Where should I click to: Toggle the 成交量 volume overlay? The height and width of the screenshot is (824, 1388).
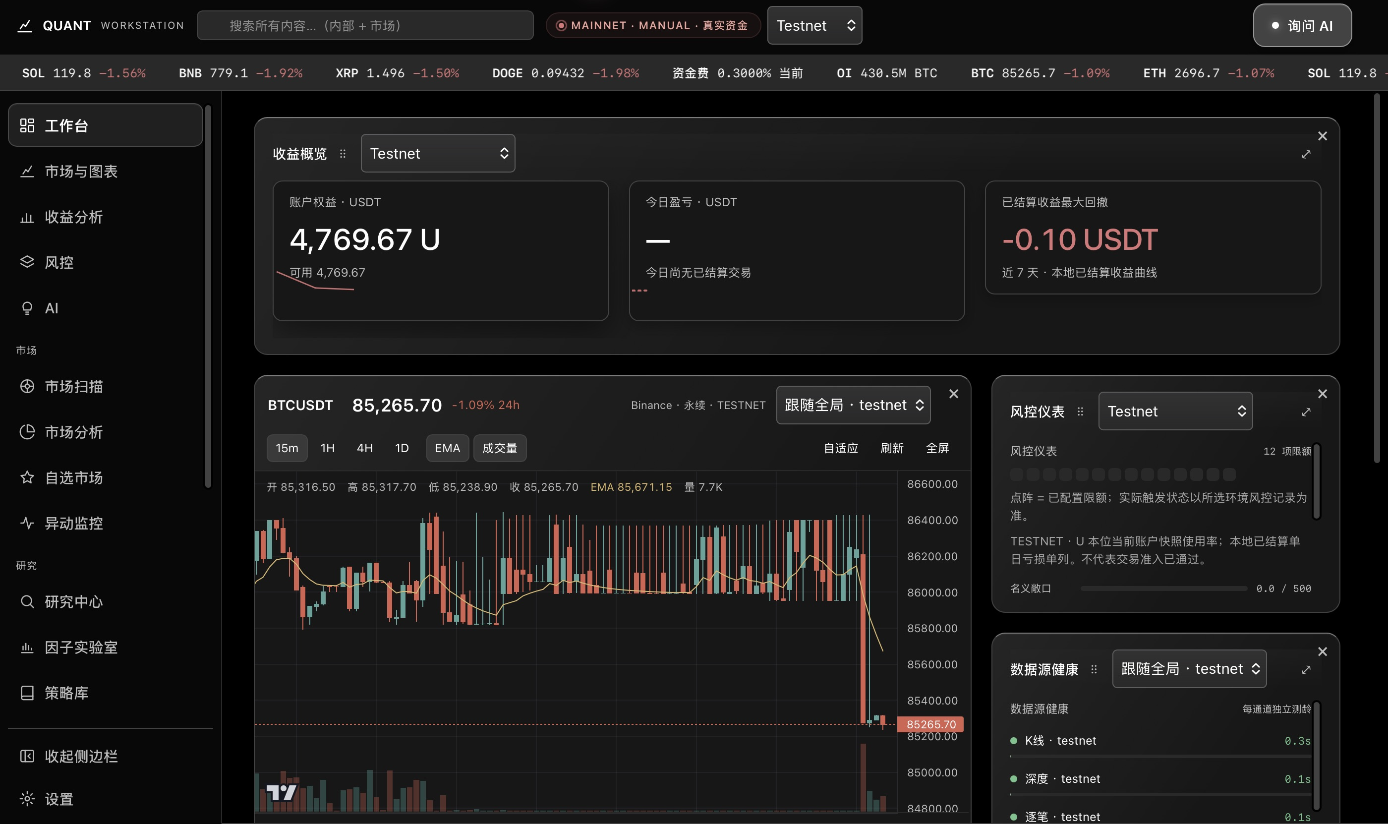click(x=500, y=448)
